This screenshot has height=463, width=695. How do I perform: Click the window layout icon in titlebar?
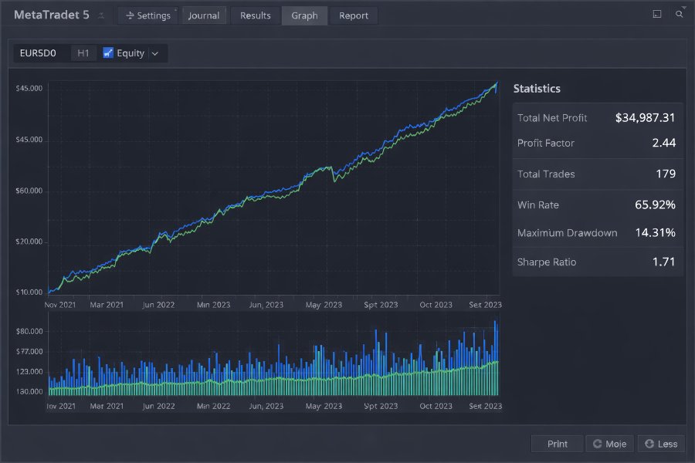pos(659,14)
